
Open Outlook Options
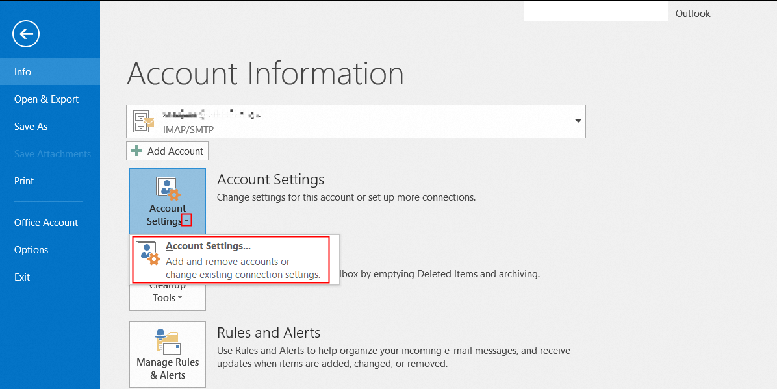31,250
